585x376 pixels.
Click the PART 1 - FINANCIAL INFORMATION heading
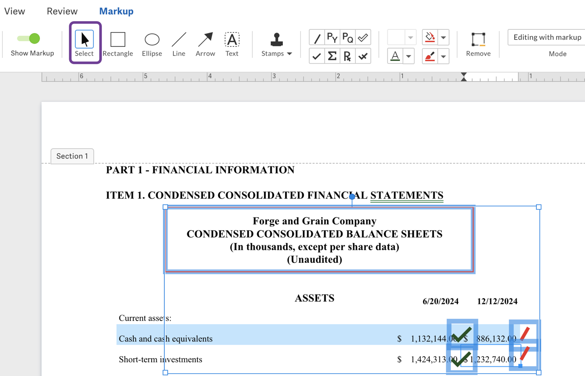(x=200, y=170)
